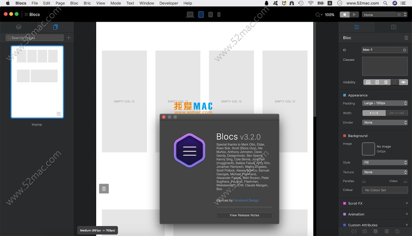
Task: Select the desktop breakpoint in toolbar
Action: point(190,14)
